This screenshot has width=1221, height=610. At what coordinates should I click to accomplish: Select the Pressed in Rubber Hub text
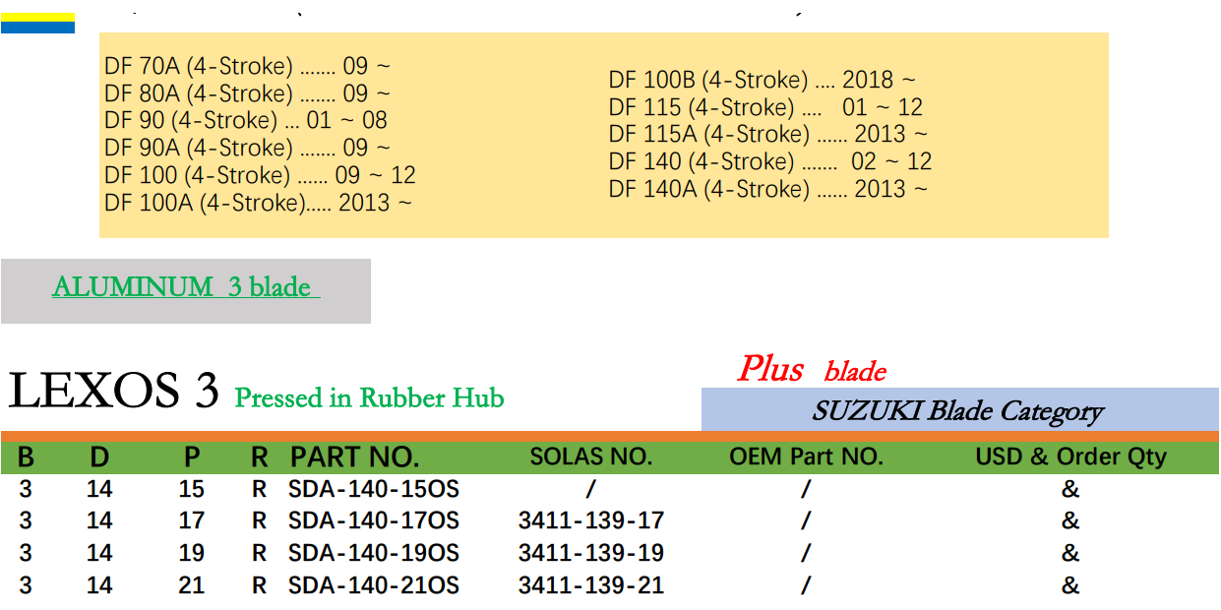click(369, 397)
